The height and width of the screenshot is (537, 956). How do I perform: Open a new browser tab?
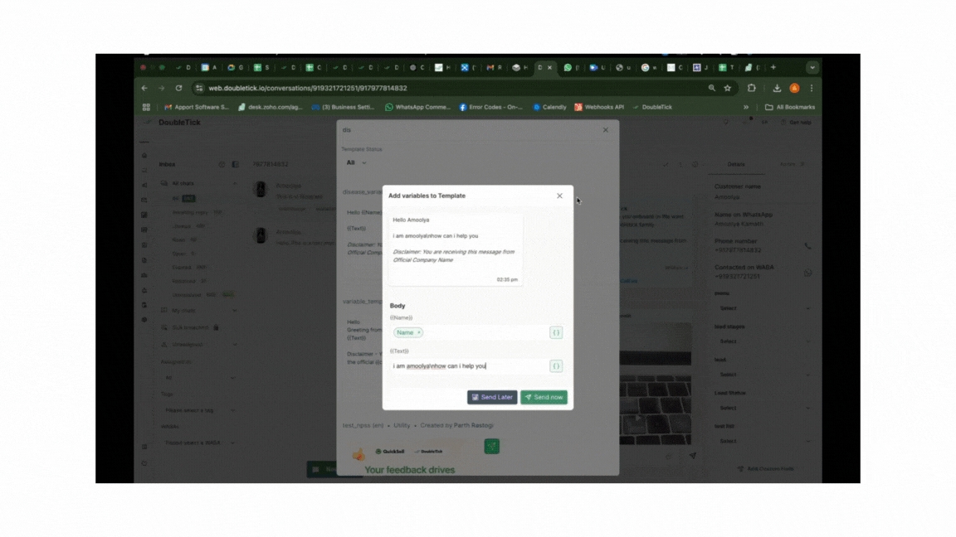pyautogui.click(x=773, y=67)
